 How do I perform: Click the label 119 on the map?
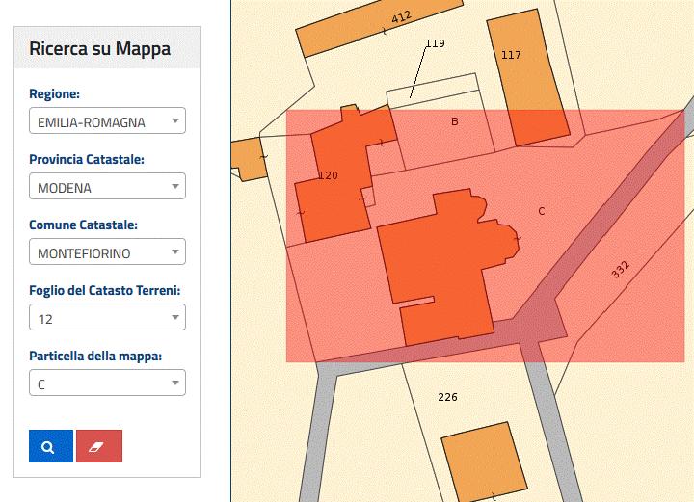(x=435, y=43)
